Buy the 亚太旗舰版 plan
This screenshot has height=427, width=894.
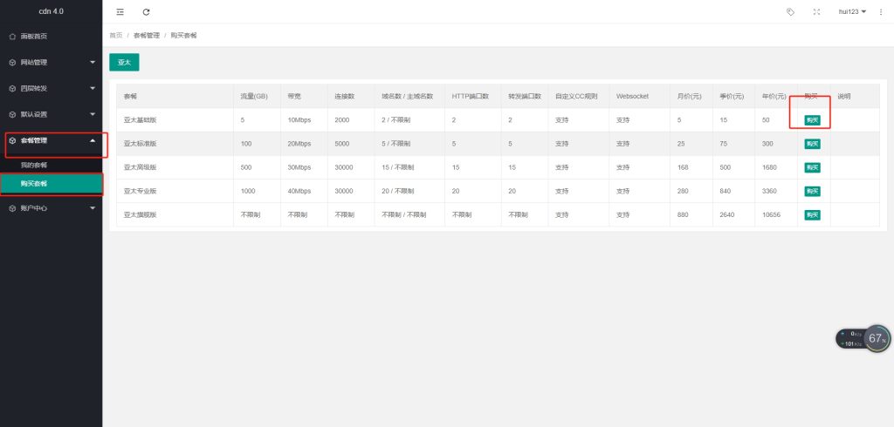pos(812,214)
